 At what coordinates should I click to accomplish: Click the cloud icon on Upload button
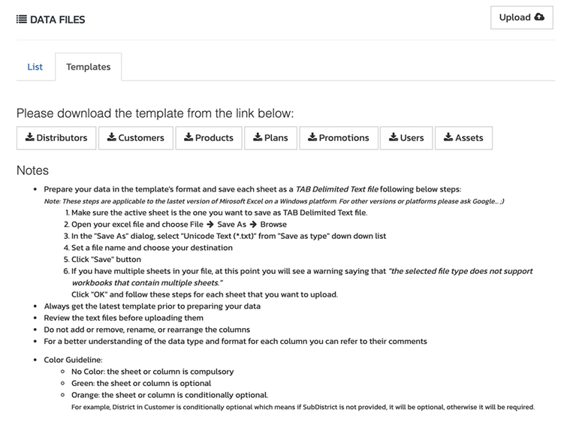coord(539,17)
